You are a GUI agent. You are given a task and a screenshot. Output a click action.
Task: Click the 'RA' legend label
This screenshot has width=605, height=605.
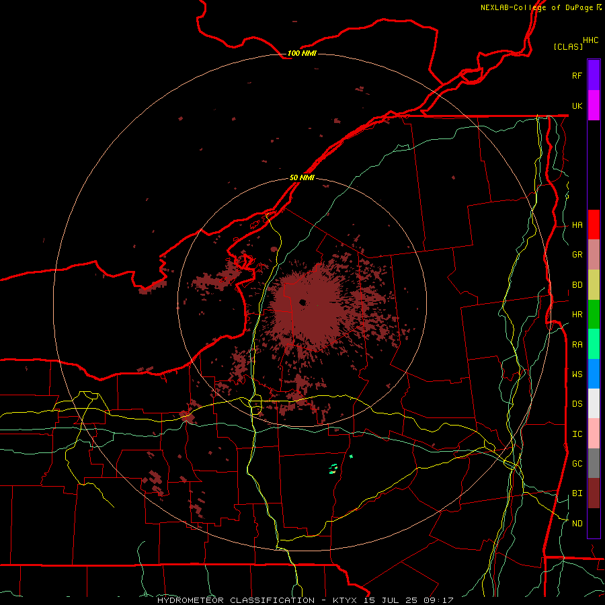[577, 345]
